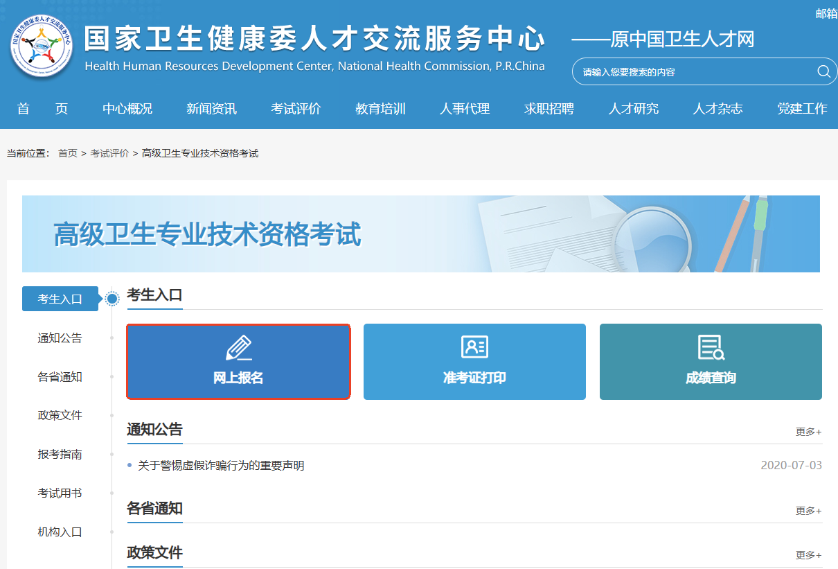
Task: Click the search magnifier icon
Action: (823, 71)
